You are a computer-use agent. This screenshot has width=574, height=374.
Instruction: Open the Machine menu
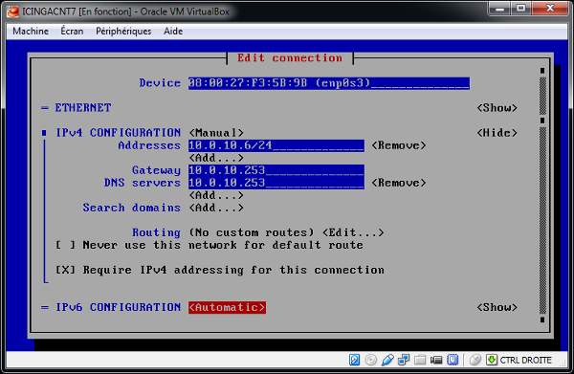tap(31, 32)
